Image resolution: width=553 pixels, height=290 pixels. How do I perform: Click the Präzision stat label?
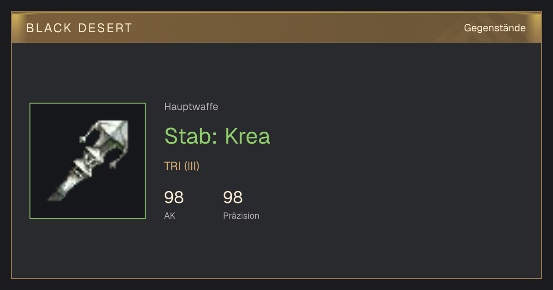click(x=241, y=215)
